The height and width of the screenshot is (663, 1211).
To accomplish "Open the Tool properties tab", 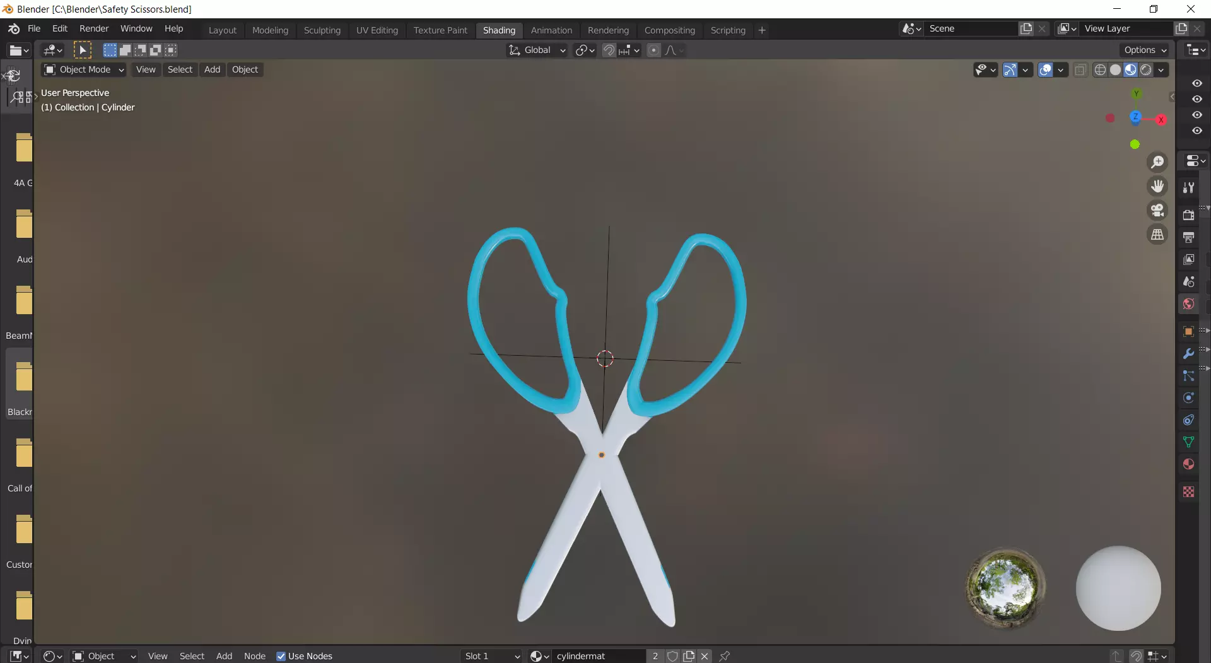I will click(1189, 187).
